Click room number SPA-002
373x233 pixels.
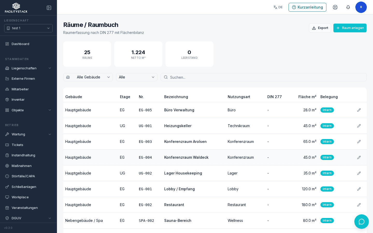pyautogui.click(x=146, y=221)
